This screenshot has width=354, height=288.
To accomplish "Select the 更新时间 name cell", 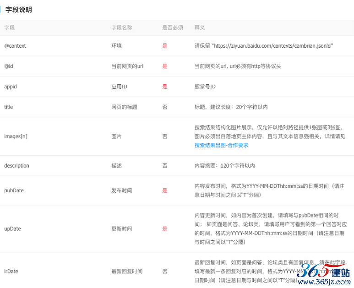I will [x=121, y=228].
